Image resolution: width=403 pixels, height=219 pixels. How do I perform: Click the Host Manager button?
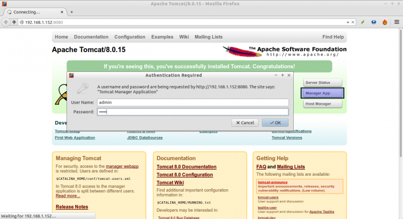(323, 104)
